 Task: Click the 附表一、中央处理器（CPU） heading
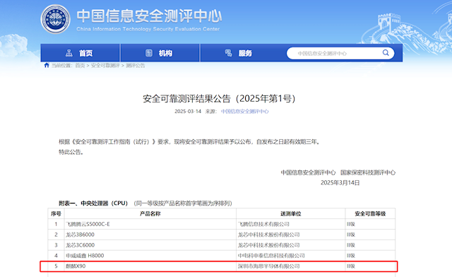[x=93, y=203]
